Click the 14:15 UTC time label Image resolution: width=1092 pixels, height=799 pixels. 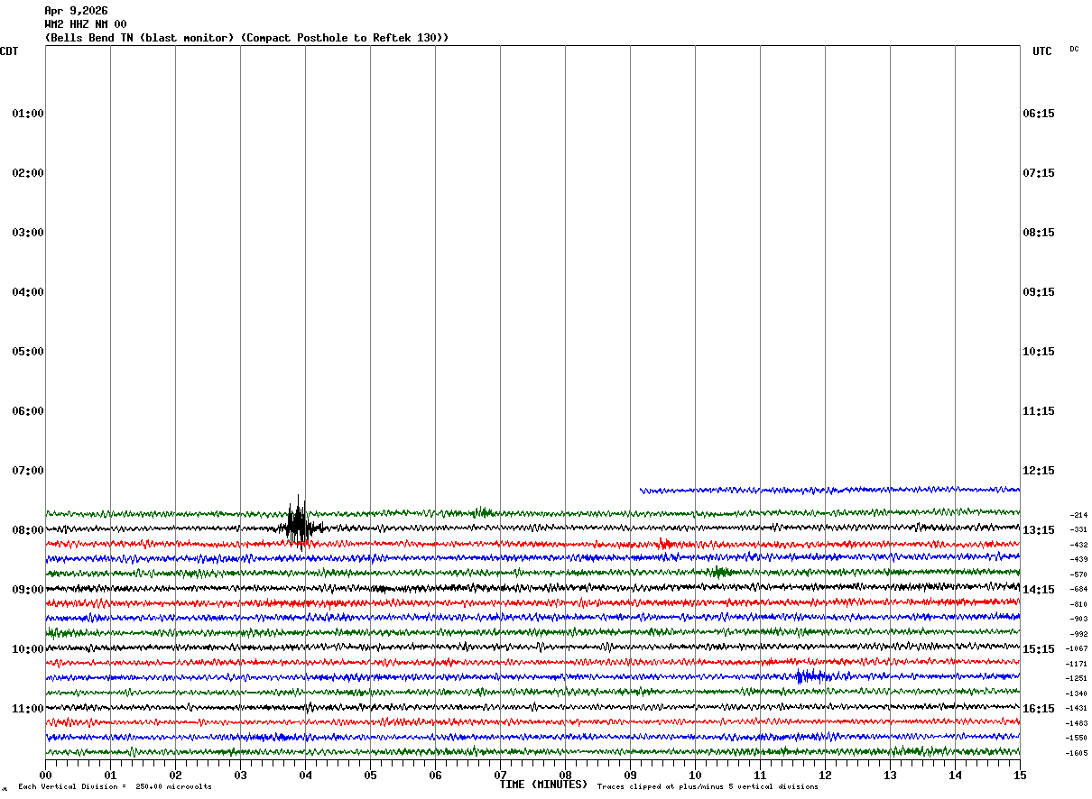pyautogui.click(x=1039, y=590)
